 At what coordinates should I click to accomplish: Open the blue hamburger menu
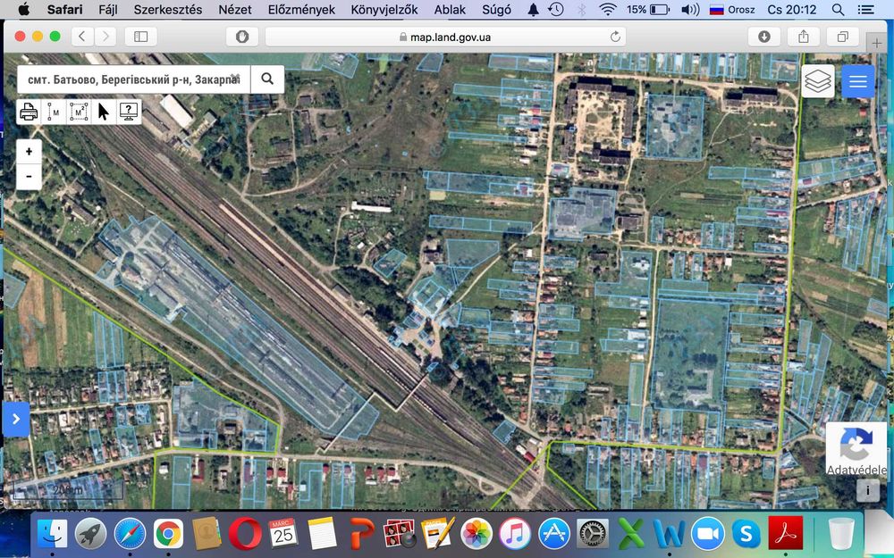coord(858,81)
